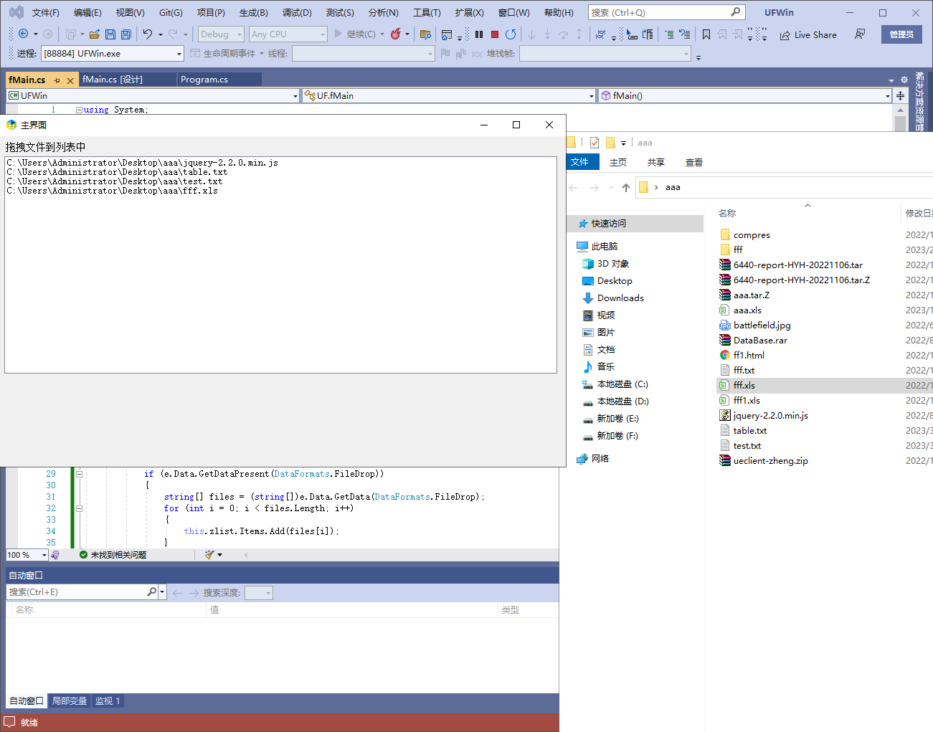Click the bookmark icon in toolbar
This screenshot has height=732, width=933.
pos(706,34)
